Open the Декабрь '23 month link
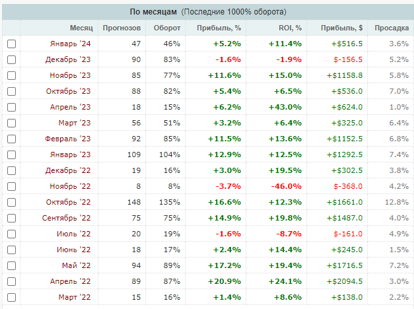 tap(71, 59)
